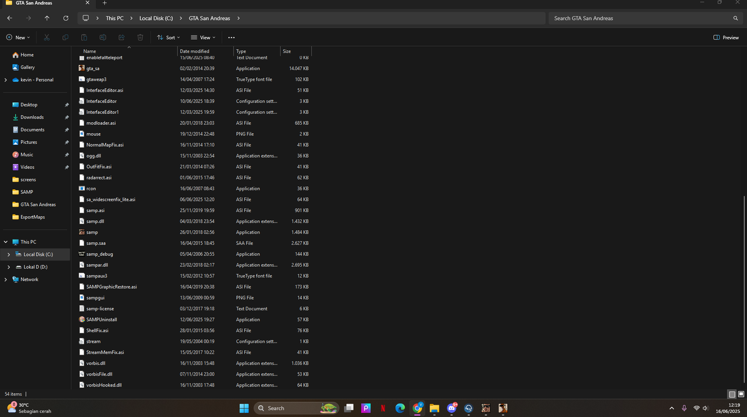Open weather widget on taskbar
The width and height of the screenshot is (747, 417).
coord(29,408)
